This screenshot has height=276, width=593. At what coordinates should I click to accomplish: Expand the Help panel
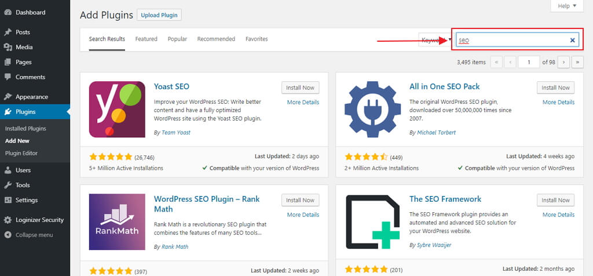[568, 6]
